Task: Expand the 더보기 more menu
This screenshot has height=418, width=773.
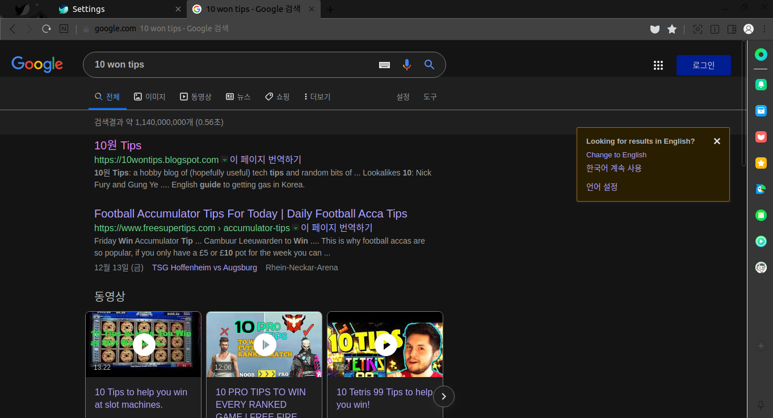Action: (x=317, y=97)
